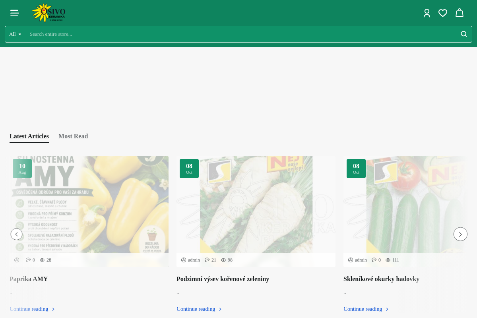Click admin author on Skleníkové okurky article

tap(357, 260)
